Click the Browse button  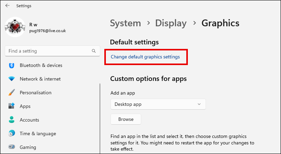pyautogui.click(x=126, y=119)
